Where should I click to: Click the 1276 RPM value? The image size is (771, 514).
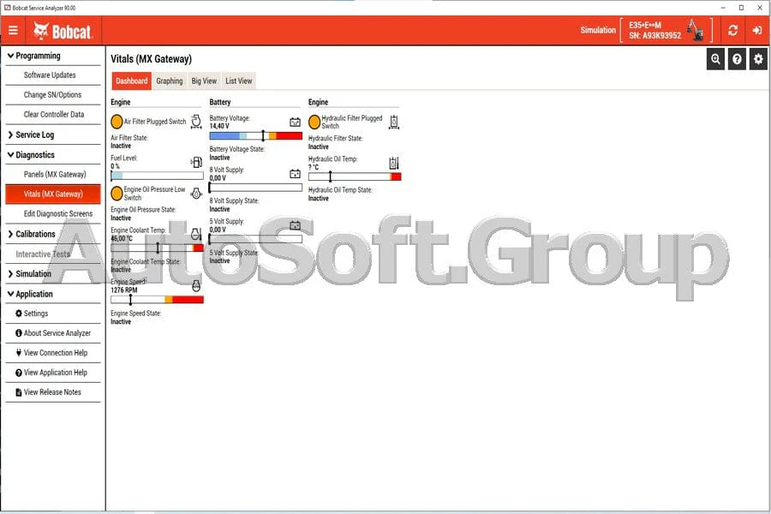click(124, 290)
